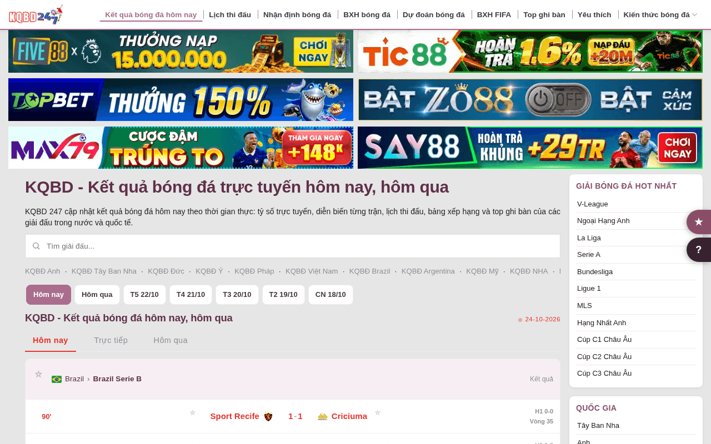The width and height of the screenshot is (711, 444).
Task: Open Nhận định bóng đá menu item
Action: [297, 14]
